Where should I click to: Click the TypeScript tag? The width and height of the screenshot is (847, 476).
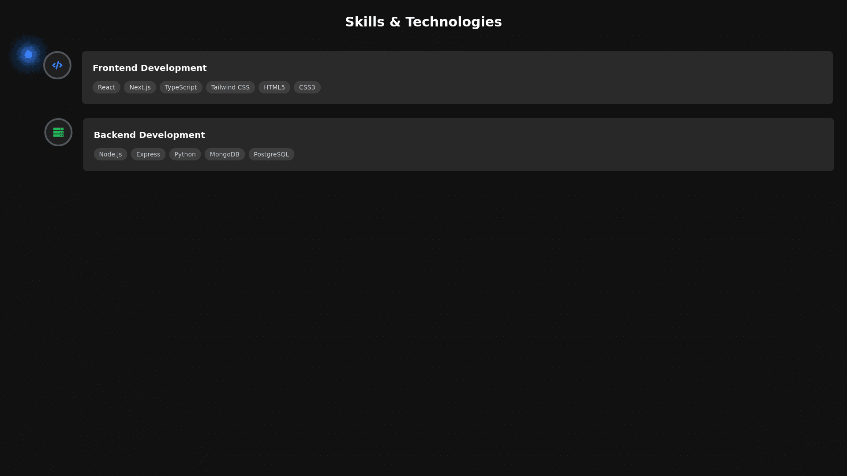[181, 87]
